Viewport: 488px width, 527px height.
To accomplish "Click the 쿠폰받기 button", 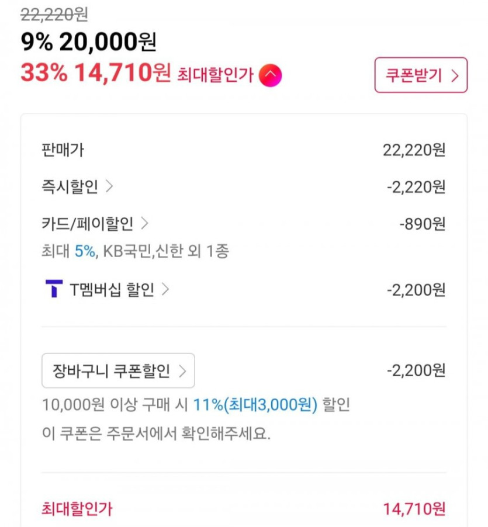I will [x=421, y=75].
